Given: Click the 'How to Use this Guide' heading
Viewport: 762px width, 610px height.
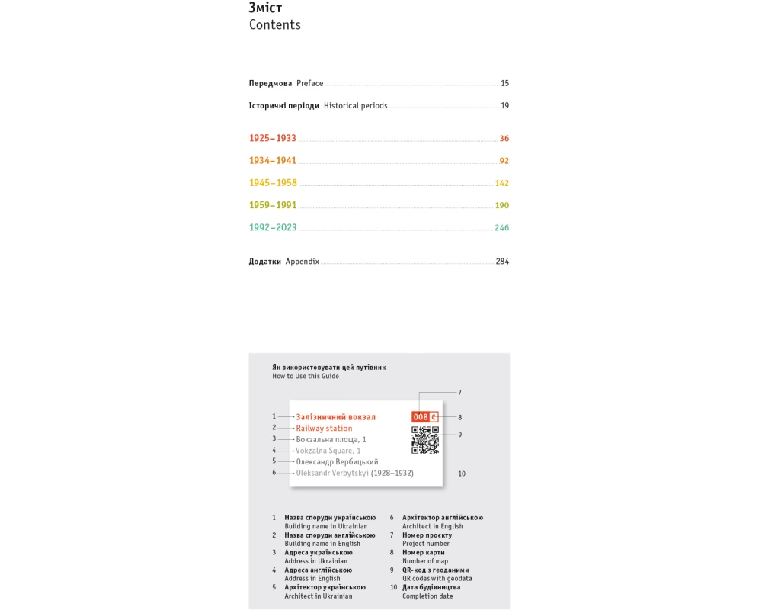Looking at the screenshot, I should pos(306,376).
